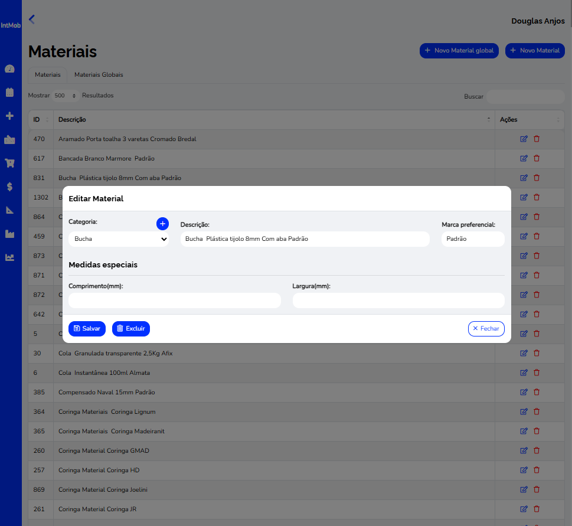The image size is (572, 526).
Task: Add a new category with the plus icon
Action: click(162, 224)
